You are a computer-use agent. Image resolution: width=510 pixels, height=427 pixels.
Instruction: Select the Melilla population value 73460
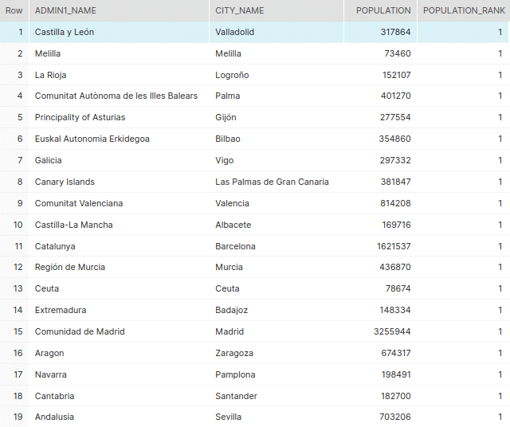coord(394,53)
